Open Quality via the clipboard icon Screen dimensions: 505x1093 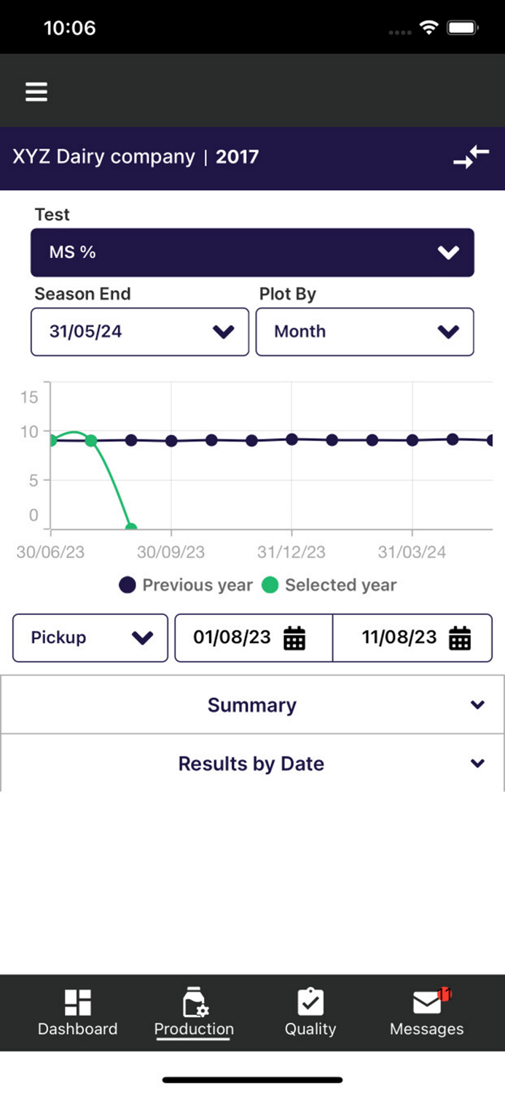coord(309,999)
